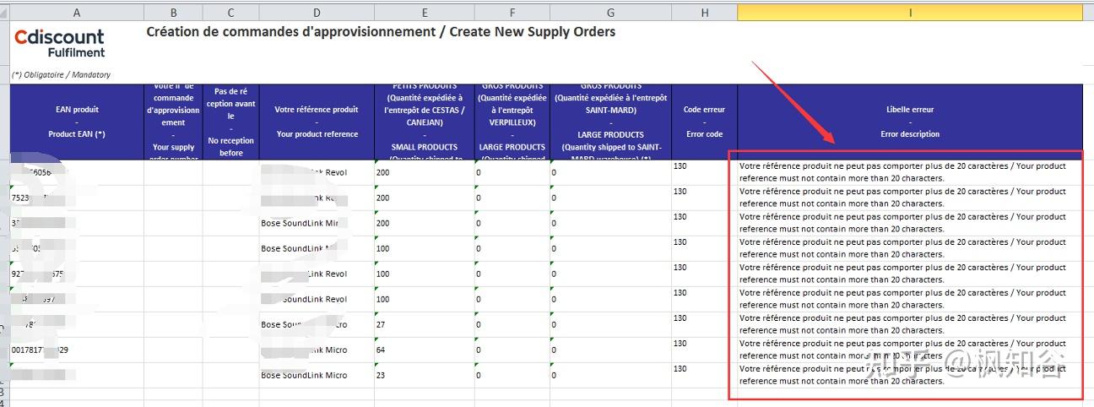
Task: Click the Obligatoire / Mandatory note
Action: click(61, 74)
